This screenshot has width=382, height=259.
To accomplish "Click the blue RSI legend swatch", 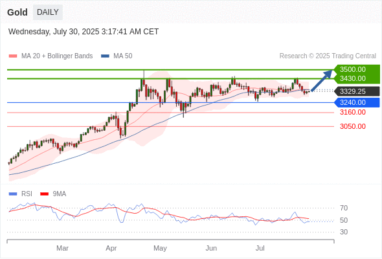I will point(13,194).
